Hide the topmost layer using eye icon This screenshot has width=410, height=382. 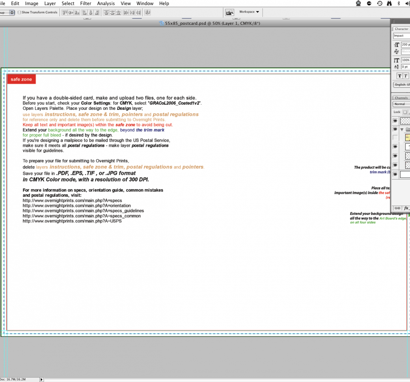coord(395,121)
